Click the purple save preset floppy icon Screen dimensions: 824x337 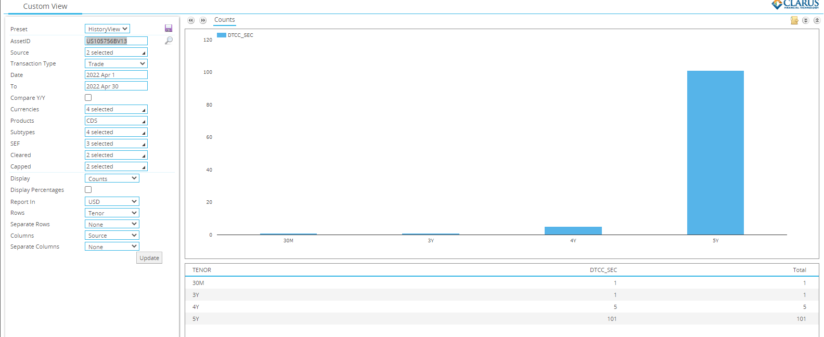click(169, 29)
